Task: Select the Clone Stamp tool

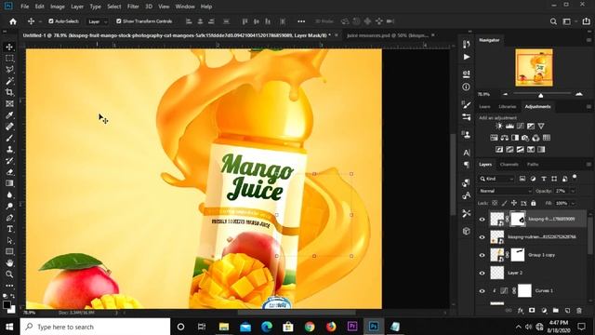Action: pos(9,149)
